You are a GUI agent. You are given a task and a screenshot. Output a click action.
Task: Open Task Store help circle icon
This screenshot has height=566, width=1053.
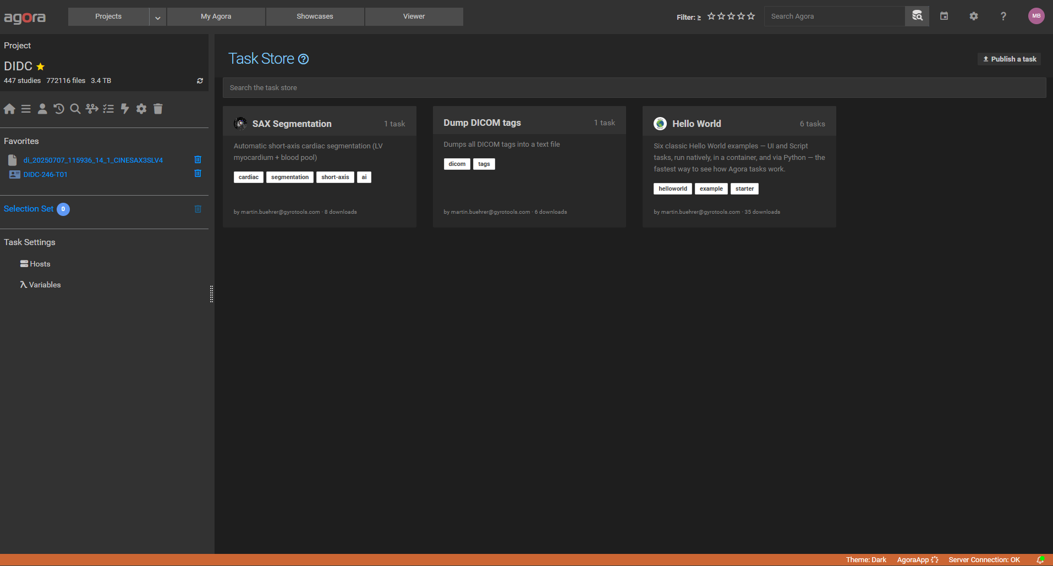click(x=303, y=59)
